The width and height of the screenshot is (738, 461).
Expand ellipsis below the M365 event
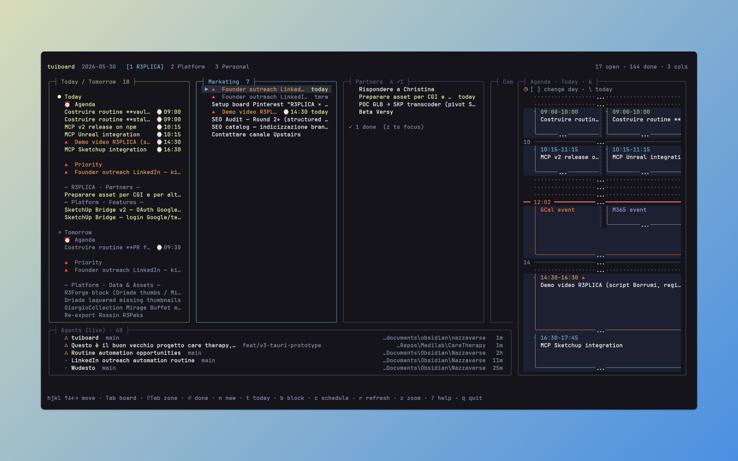click(645, 225)
